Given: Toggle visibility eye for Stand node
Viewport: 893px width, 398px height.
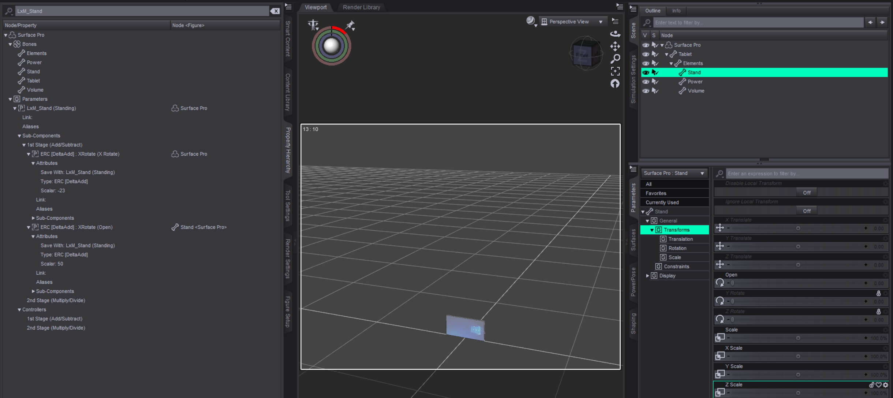Looking at the screenshot, I should (x=646, y=72).
